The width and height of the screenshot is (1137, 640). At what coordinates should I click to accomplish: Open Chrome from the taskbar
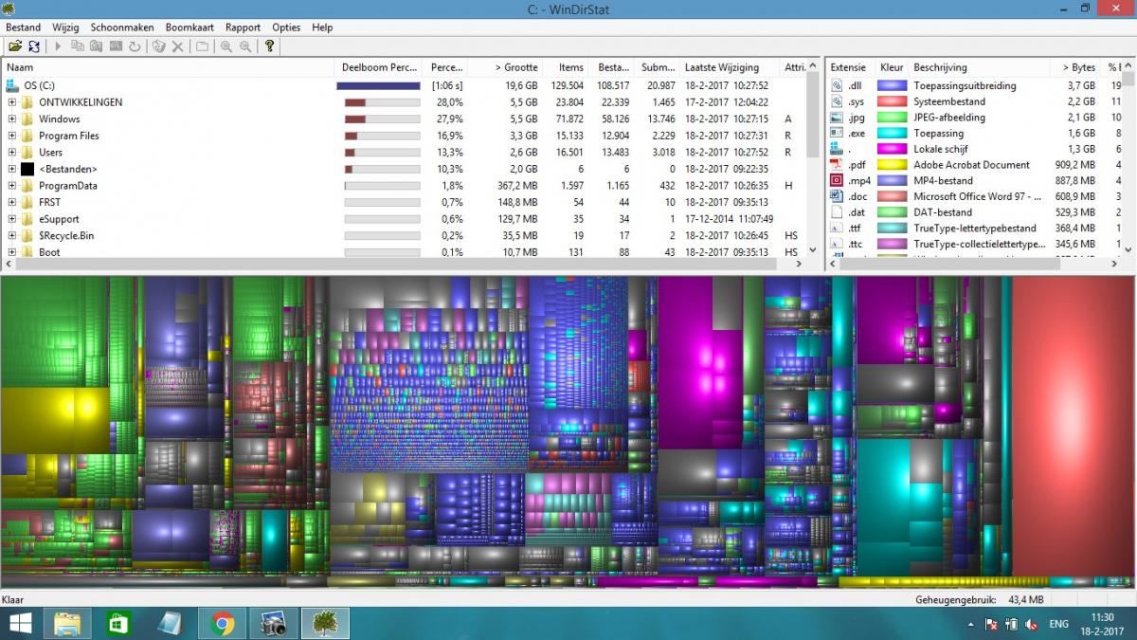223,624
